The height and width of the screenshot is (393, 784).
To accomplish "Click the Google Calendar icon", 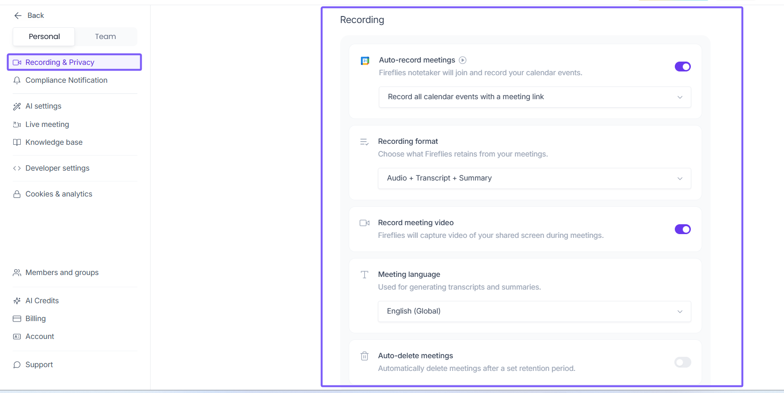I will (x=365, y=61).
